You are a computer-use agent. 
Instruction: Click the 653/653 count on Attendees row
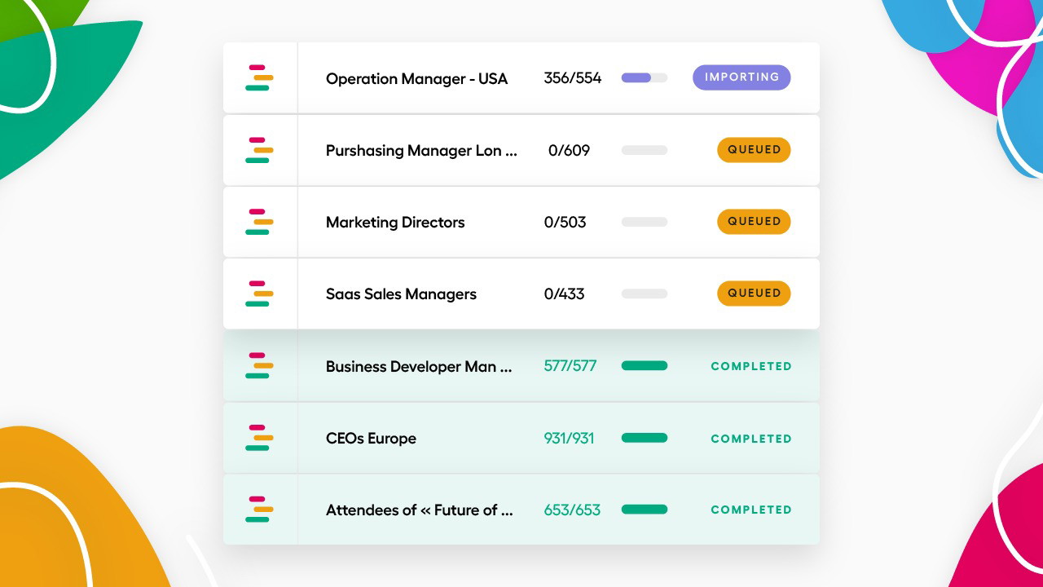(x=572, y=510)
